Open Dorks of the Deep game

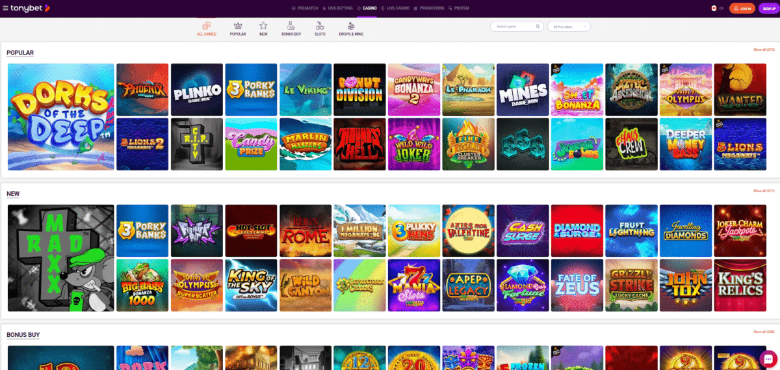coord(61,117)
